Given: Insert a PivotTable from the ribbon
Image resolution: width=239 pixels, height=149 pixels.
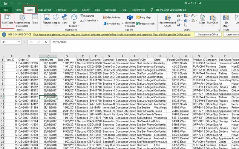Looking at the screenshot, I should [7, 21].
